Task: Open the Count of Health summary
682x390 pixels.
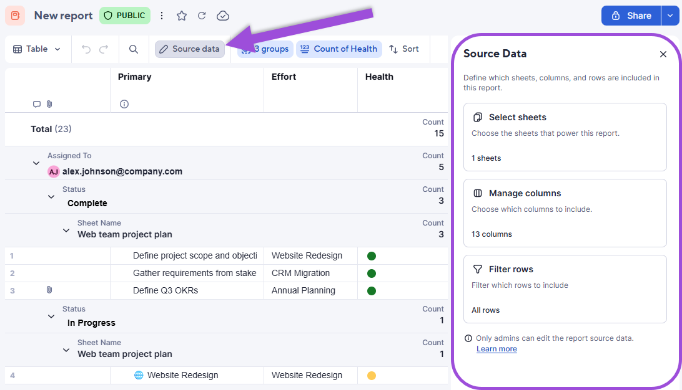Action: click(339, 49)
